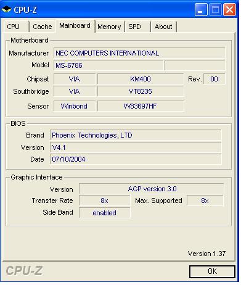This screenshot has width=241, height=285.
Task: Click the disabled maximize button
Action: point(215,9)
